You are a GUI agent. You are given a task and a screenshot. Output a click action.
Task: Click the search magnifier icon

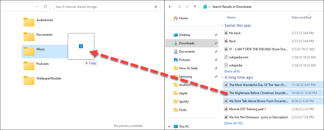156,7
